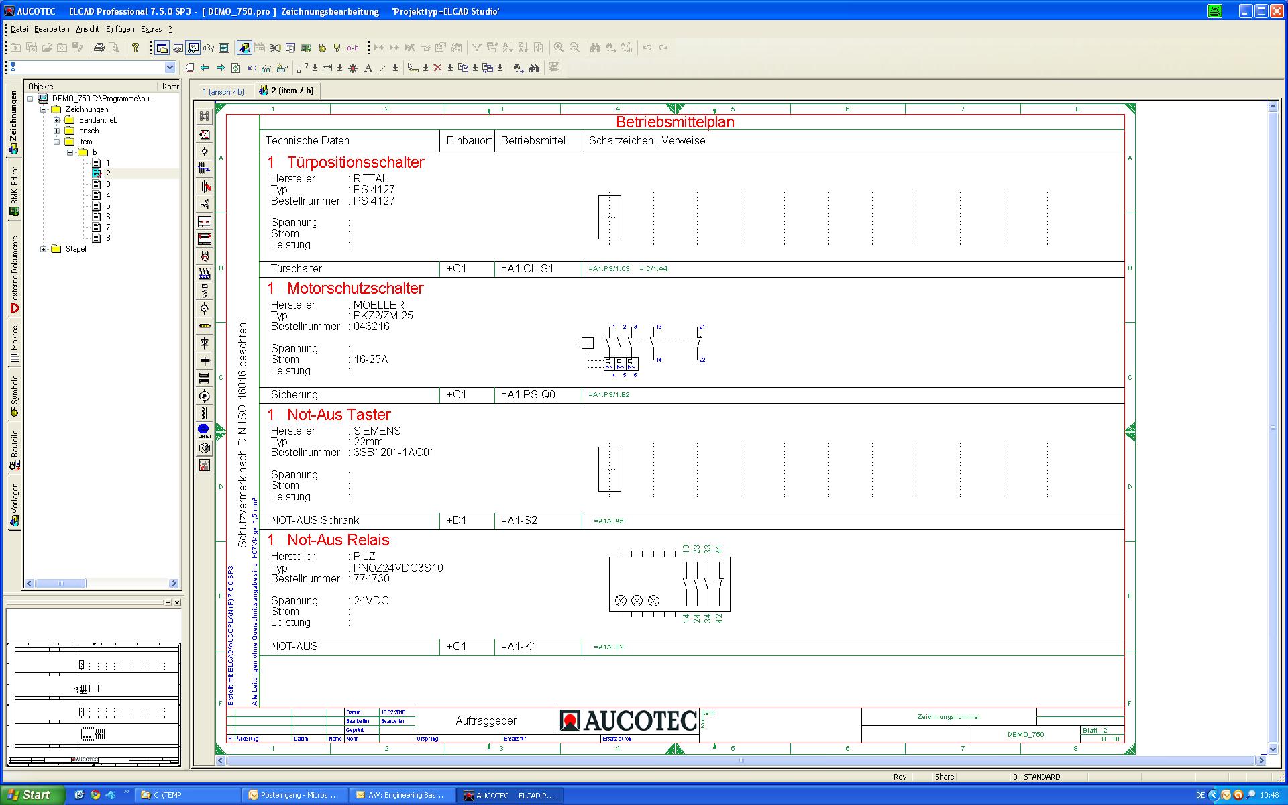Open the Bearbeiten menu

click(x=52, y=29)
